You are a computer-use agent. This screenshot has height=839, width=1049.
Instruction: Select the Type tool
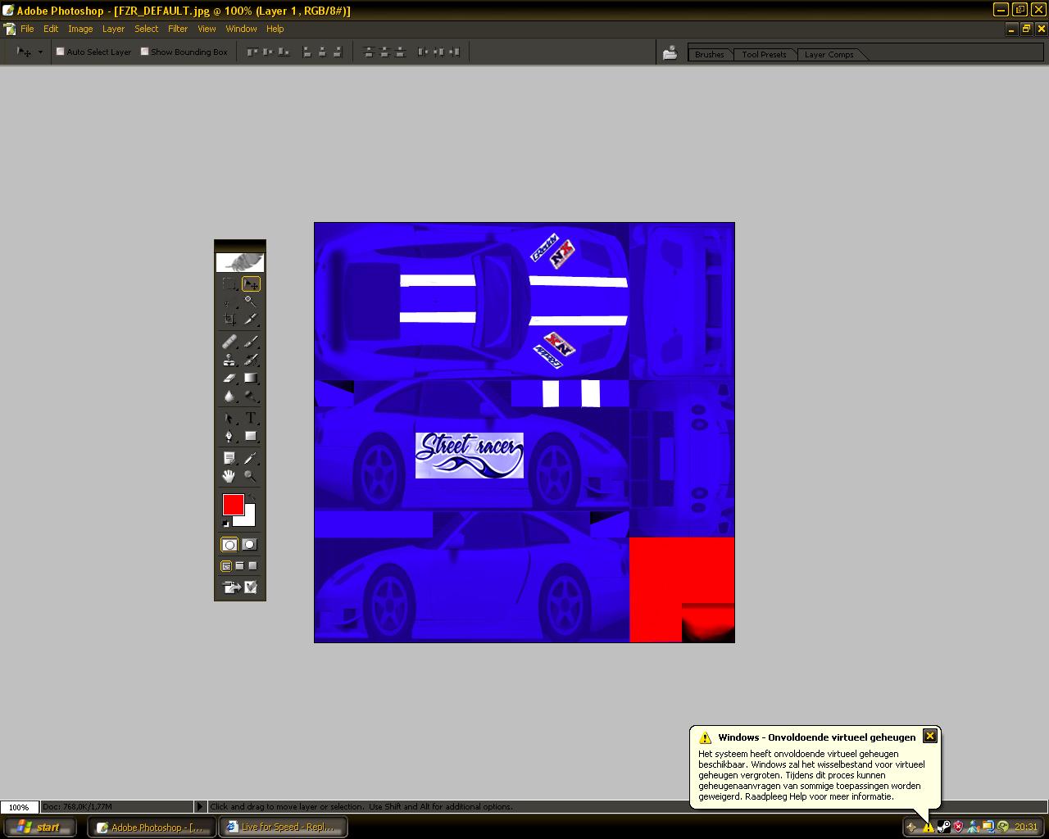point(251,418)
